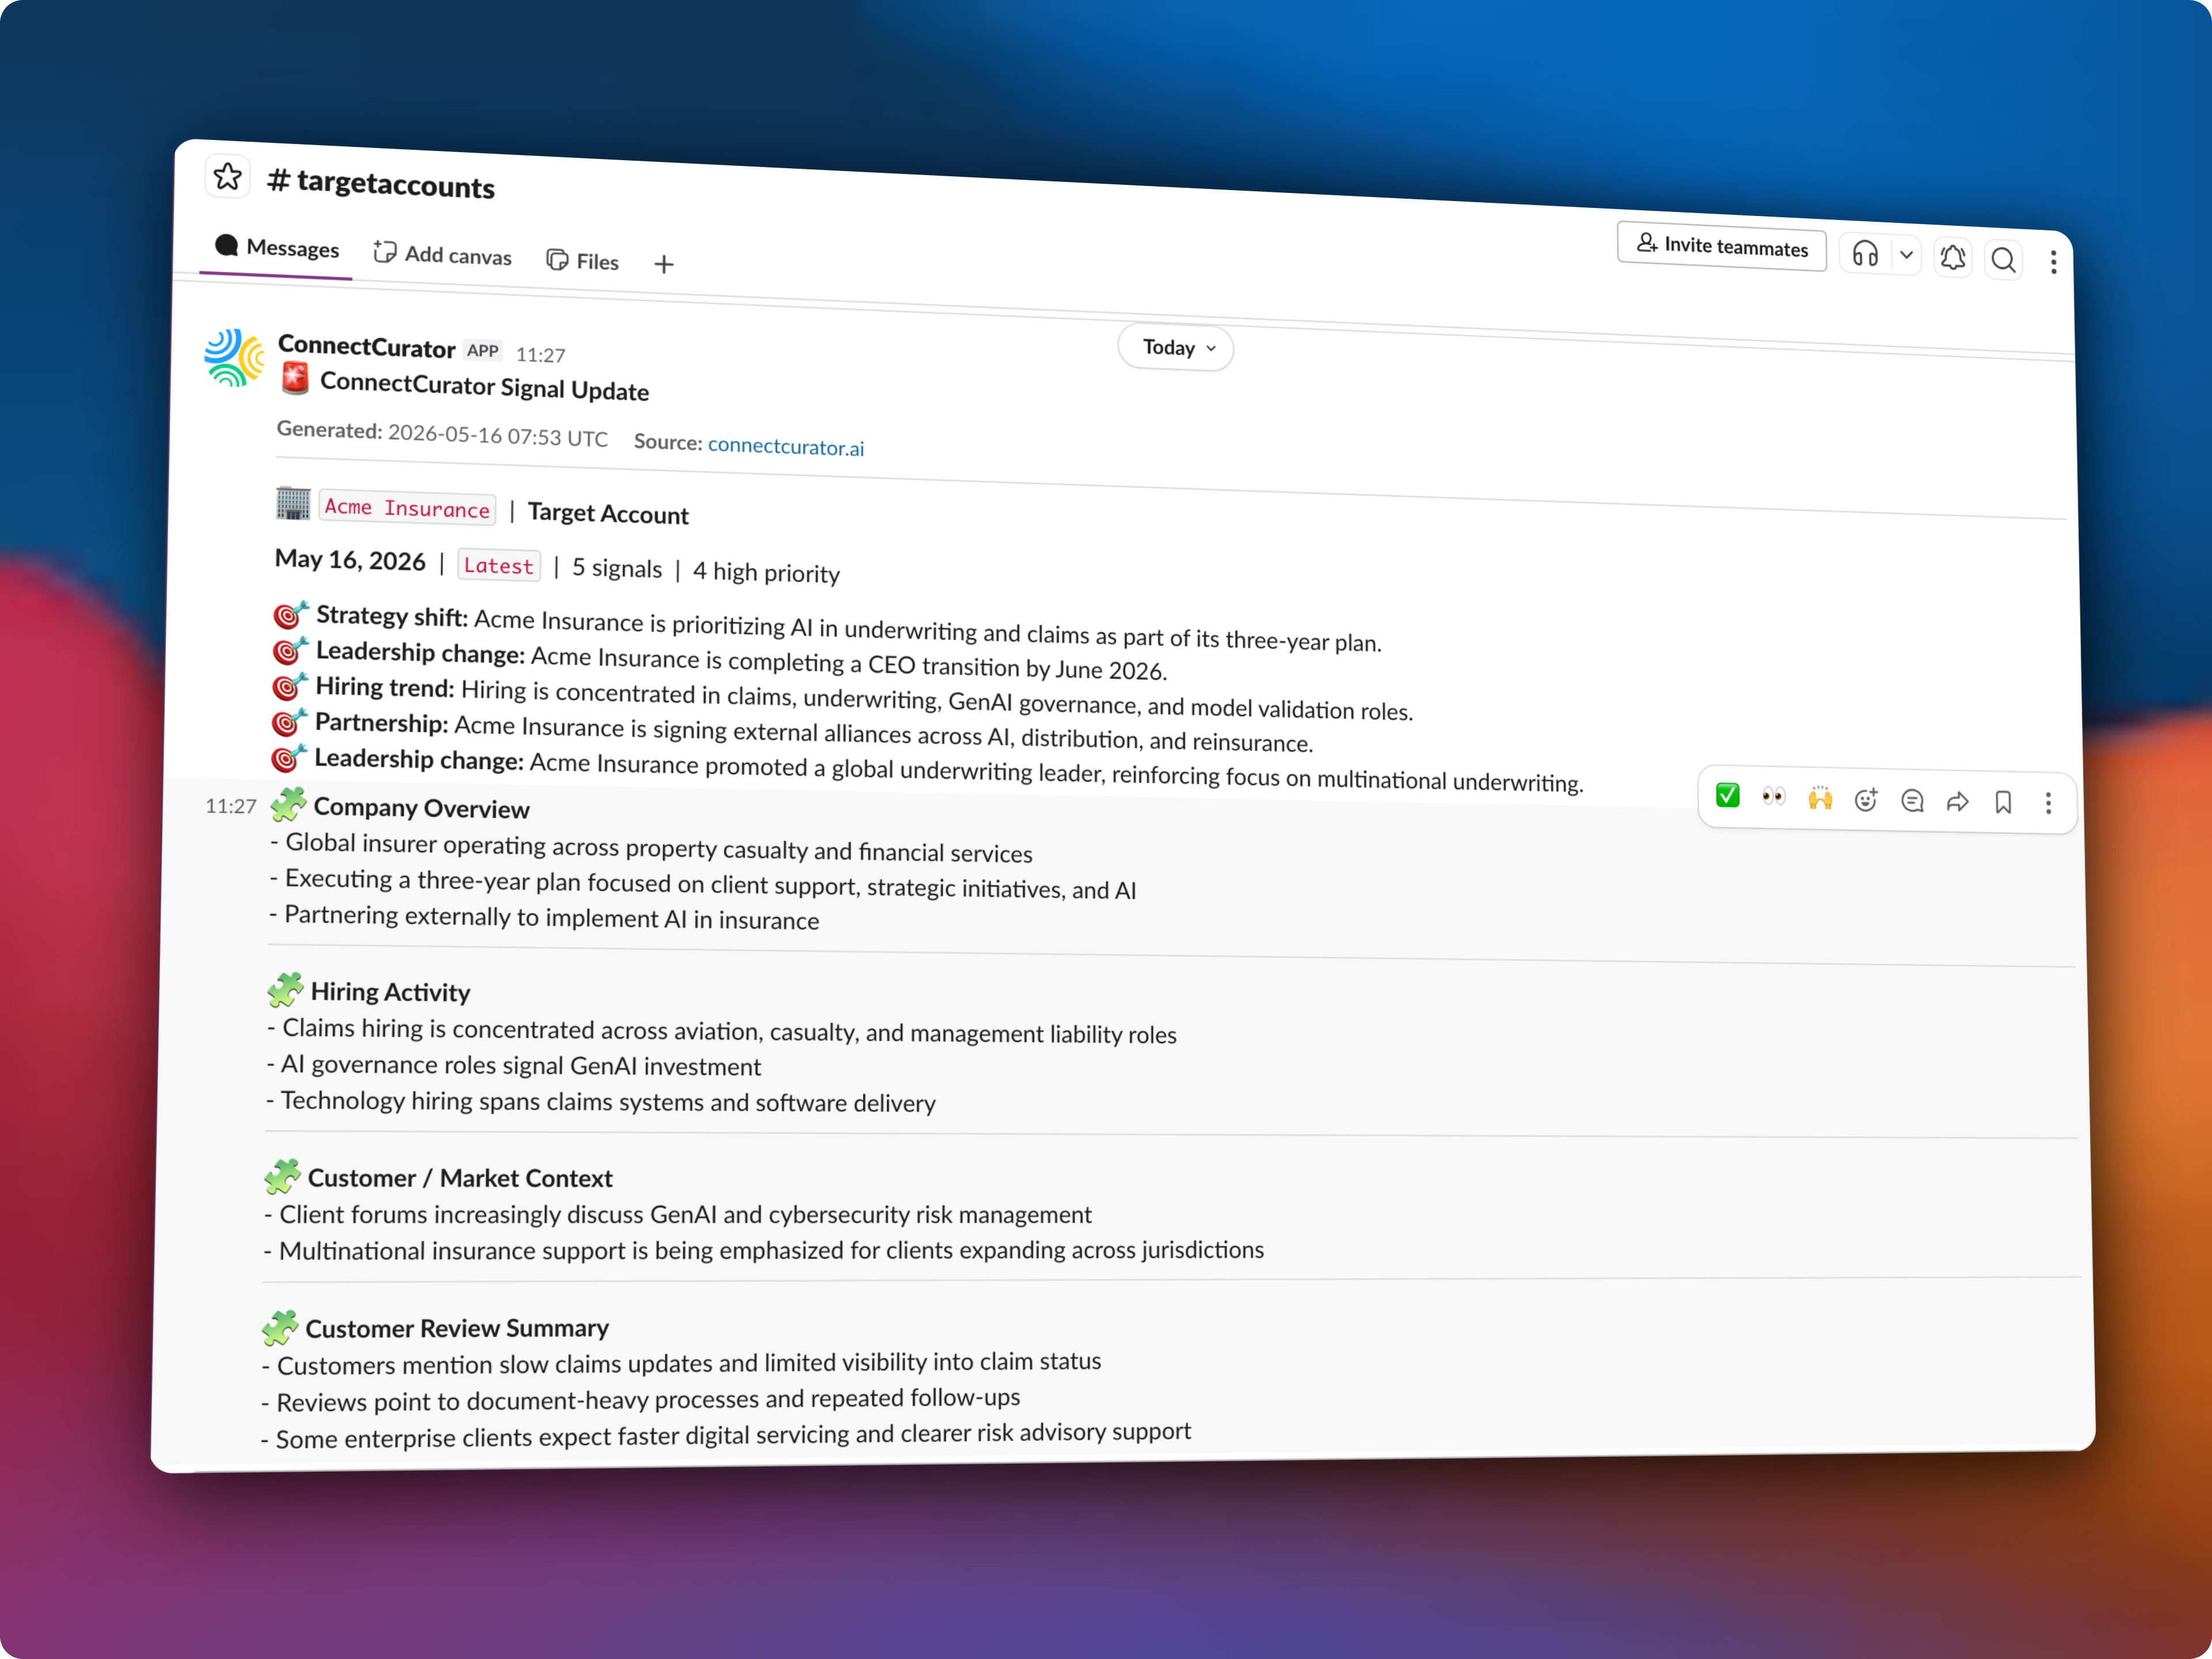The height and width of the screenshot is (1659, 2212).
Task: Bookmark the message for later
Action: [x=2003, y=802]
